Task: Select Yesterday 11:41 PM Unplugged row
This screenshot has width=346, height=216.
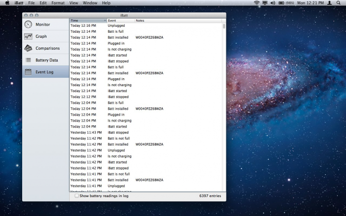Action: (x=146, y=186)
